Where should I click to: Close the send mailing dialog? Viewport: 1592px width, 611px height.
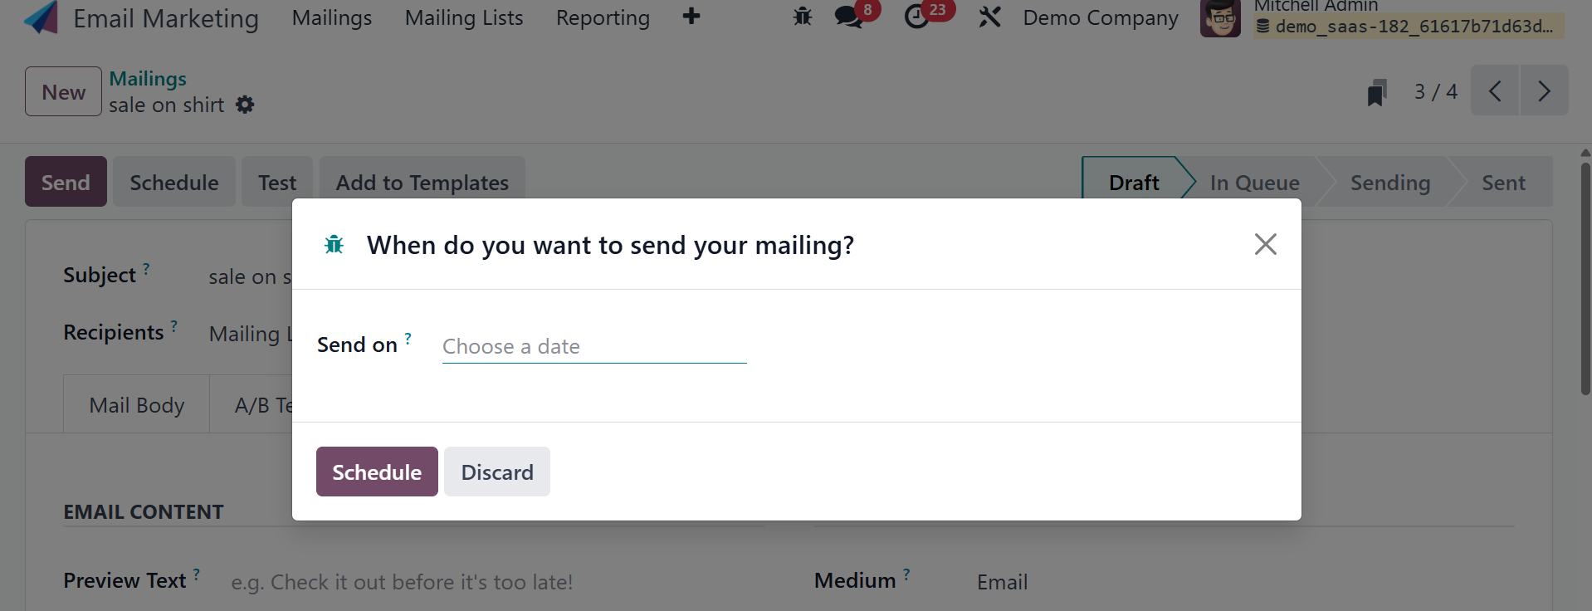(1265, 244)
